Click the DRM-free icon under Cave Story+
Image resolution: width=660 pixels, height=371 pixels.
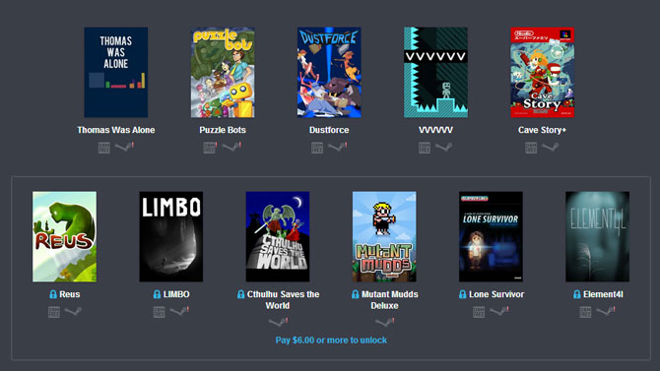pyautogui.click(x=531, y=148)
